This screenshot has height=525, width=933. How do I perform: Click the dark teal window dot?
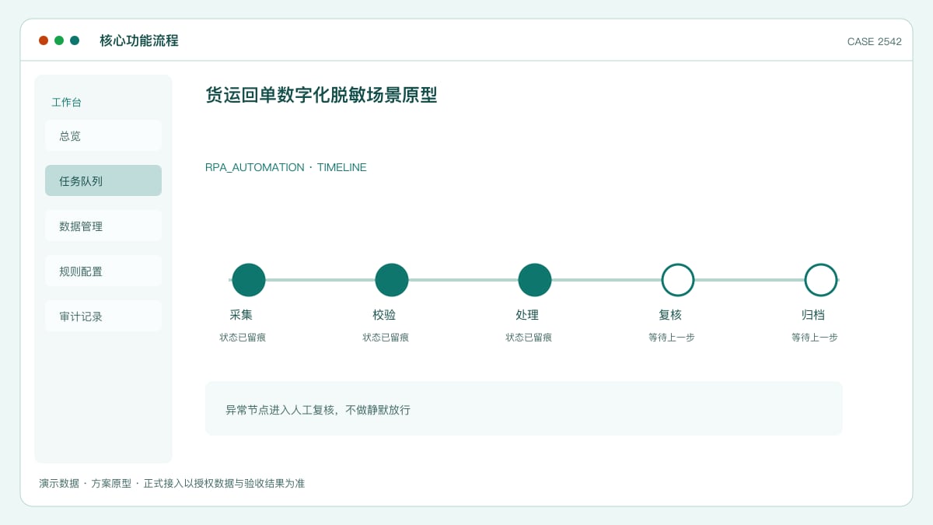(x=75, y=40)
